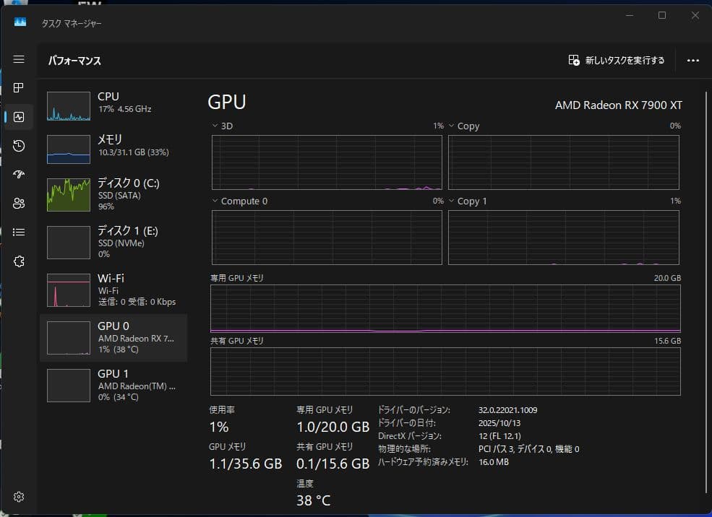Click the 専用 GPU メモリ usage graph

pos(445,308)
